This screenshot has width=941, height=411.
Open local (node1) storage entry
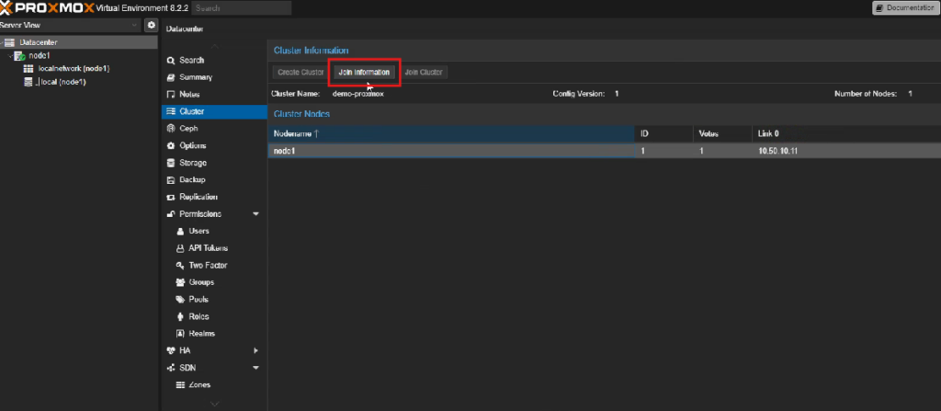(x=62, y=82)
